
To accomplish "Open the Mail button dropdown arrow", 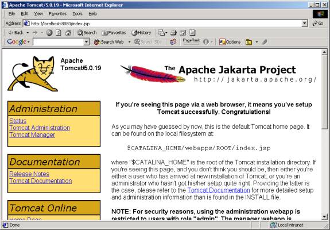I will [166, 33].
